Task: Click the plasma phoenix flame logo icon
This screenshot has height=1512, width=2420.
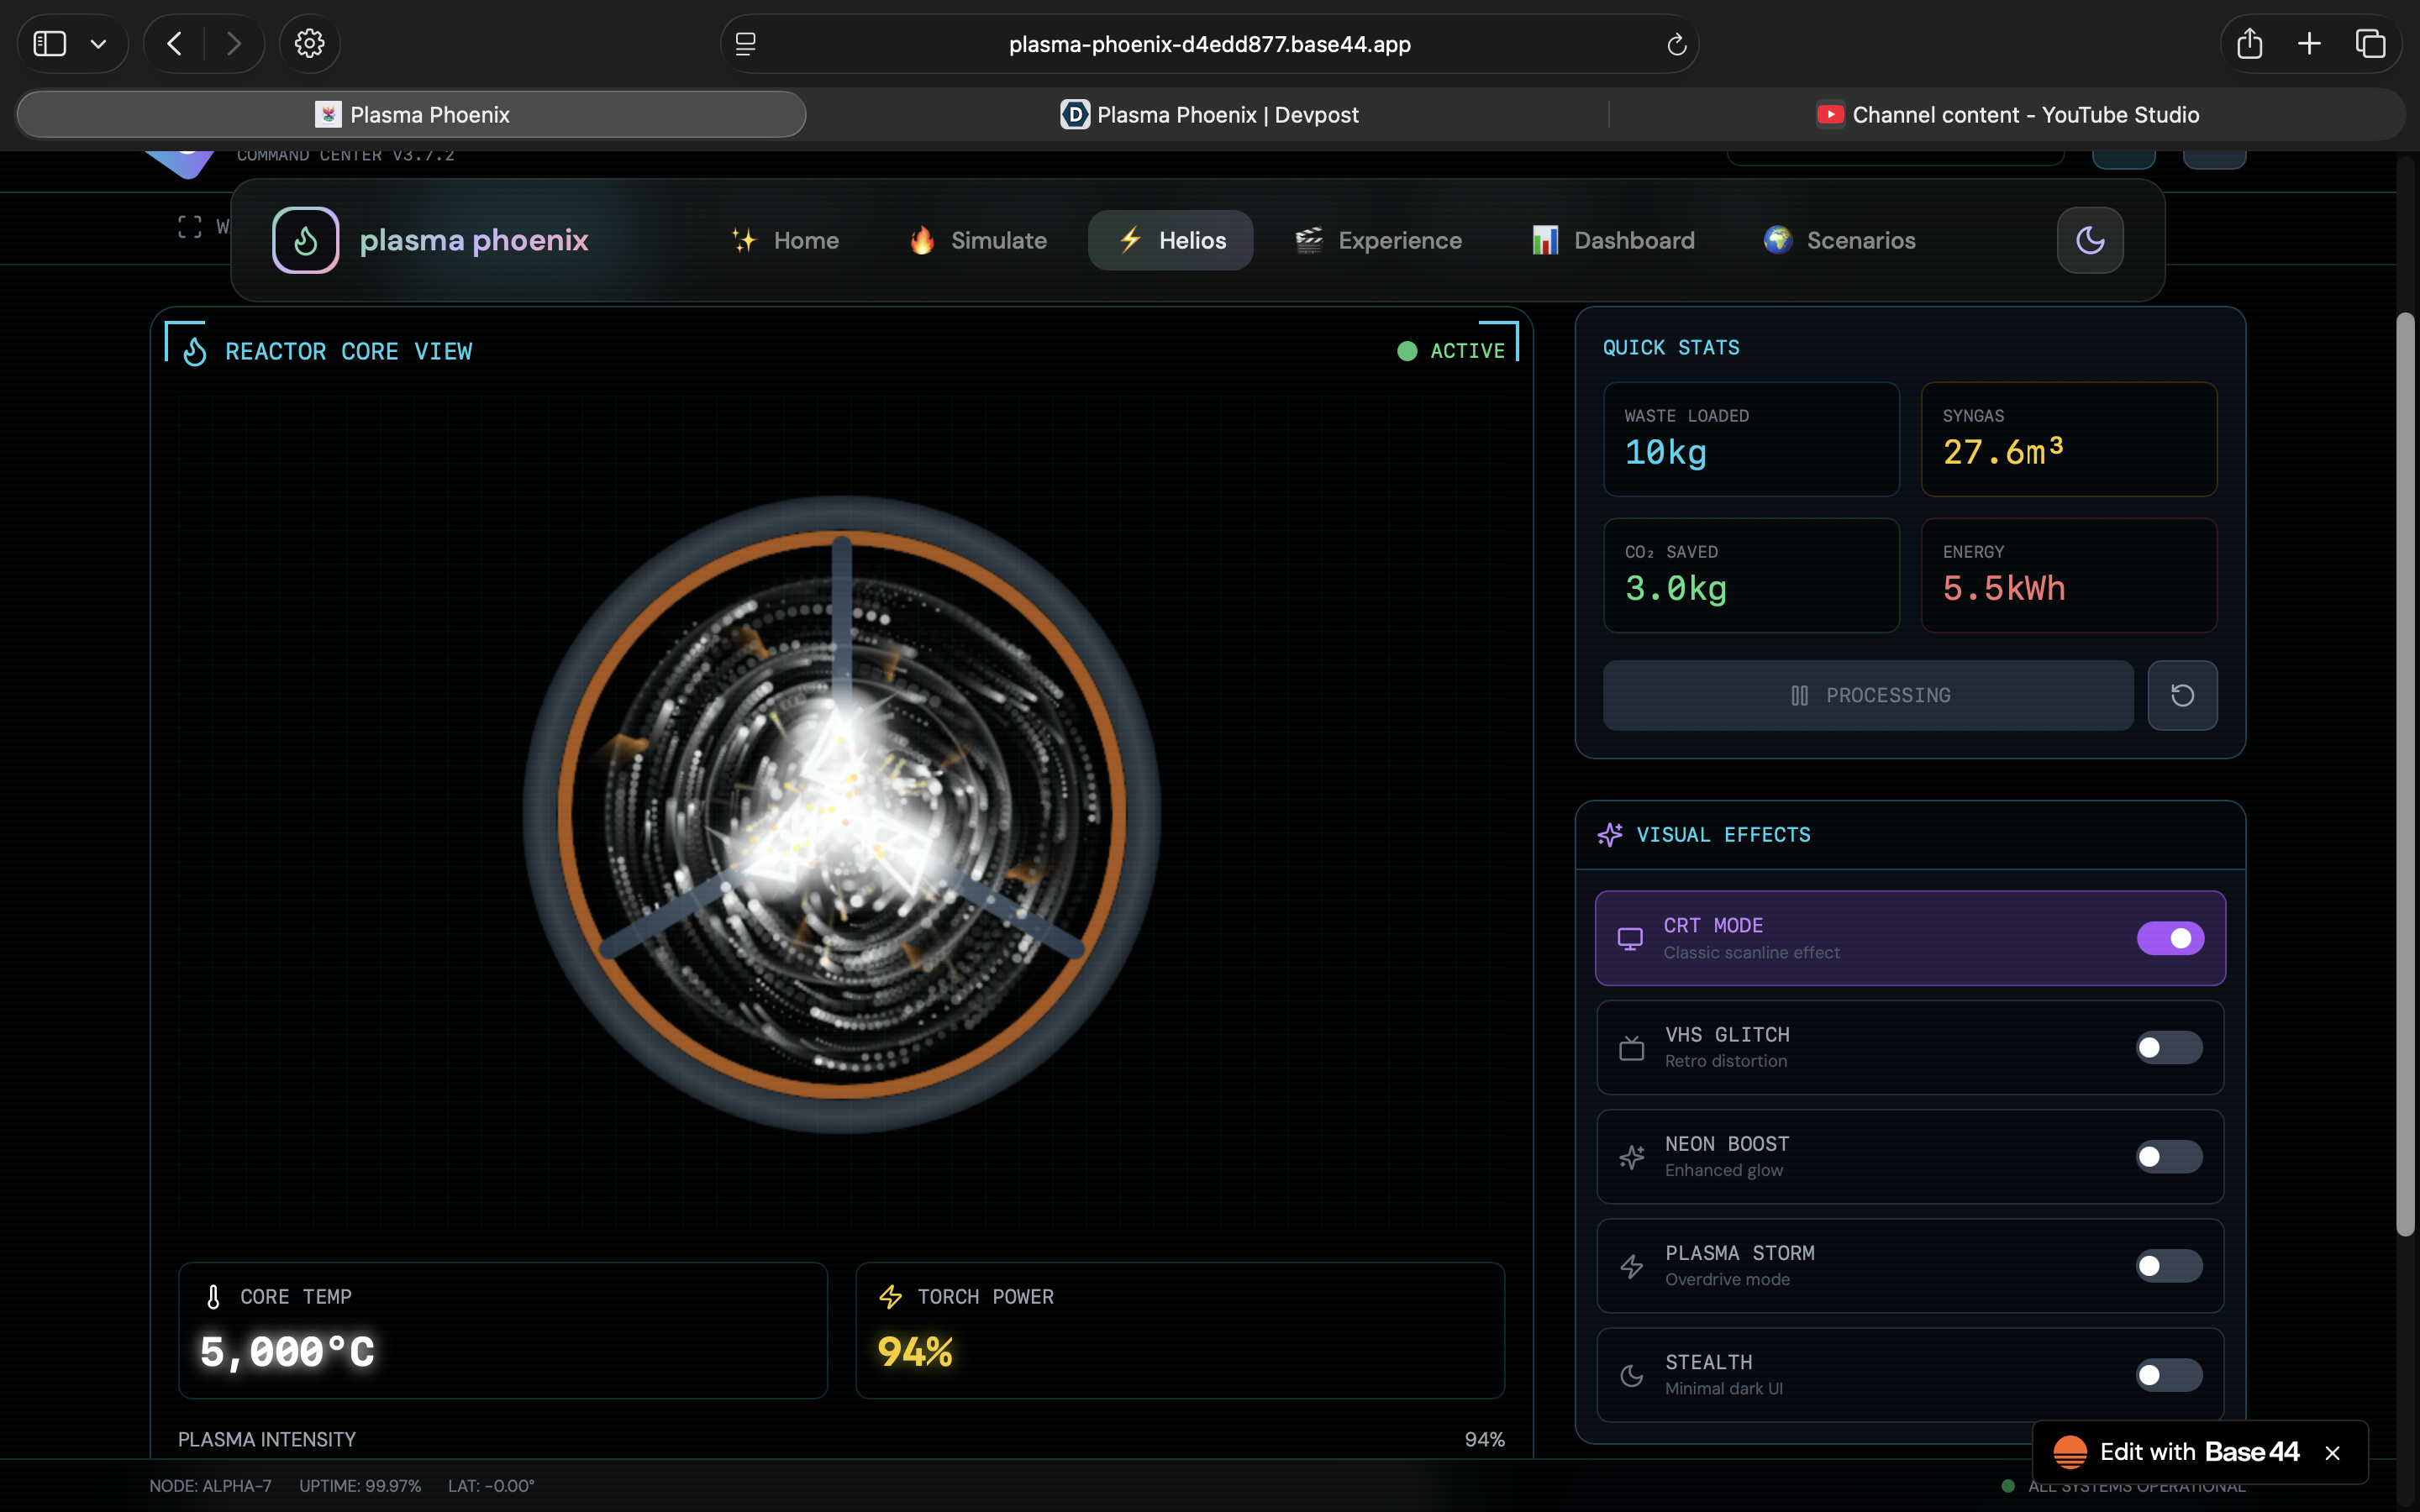Action: (x=305, y=240)
